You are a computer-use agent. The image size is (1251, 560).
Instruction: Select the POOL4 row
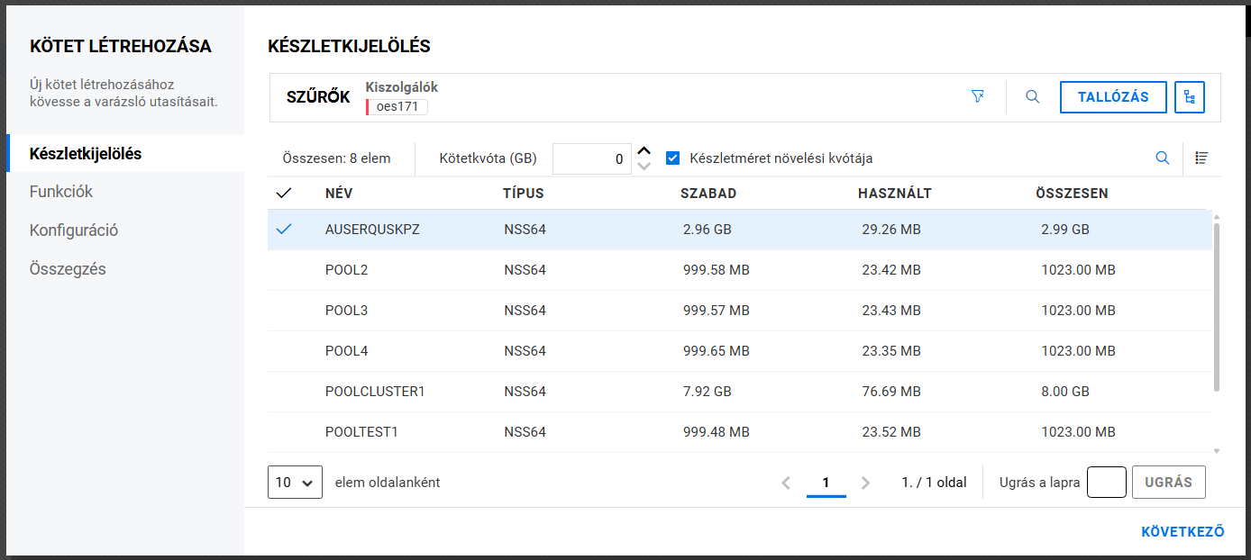pyautogui.click(x=739, y=351)
